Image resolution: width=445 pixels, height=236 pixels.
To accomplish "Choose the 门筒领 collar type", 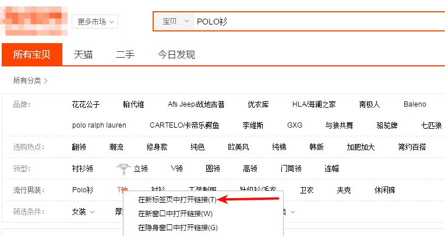I will [x=291, y=168].
